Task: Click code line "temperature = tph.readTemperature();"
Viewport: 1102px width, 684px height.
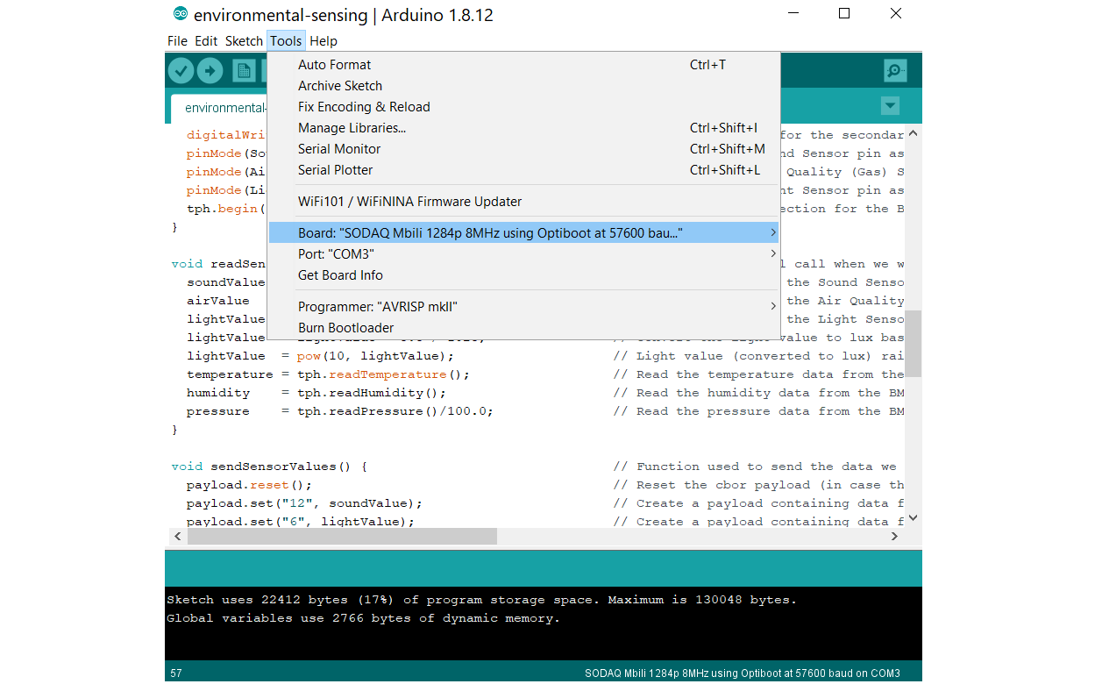Action: point(328,374)
